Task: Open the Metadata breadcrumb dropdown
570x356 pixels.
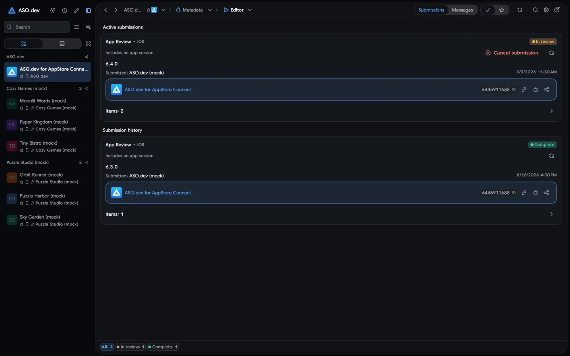Action: click(210, 10)
